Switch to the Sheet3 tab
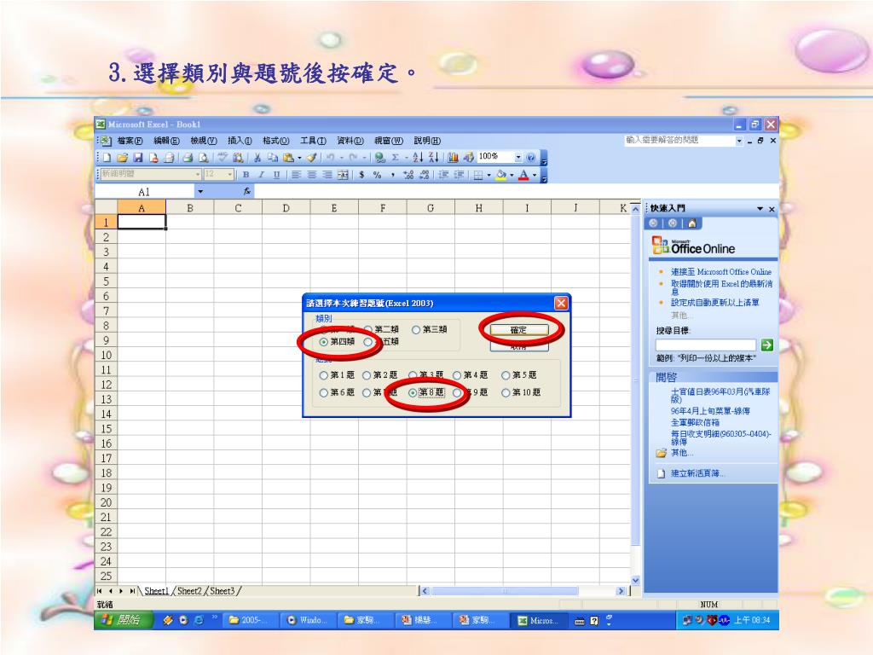This screenshot has width=873, height=655. (x=223, y=591)
